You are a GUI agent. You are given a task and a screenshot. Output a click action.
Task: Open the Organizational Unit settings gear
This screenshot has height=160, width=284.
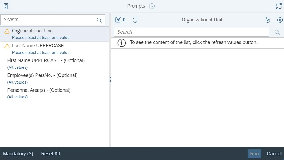[x=280, y=20]
